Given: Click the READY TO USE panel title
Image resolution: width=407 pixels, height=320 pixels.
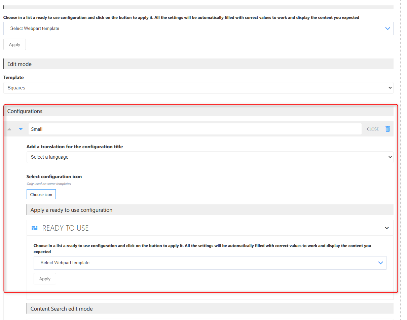Looking at the screenshot, I should (x=66, y=228).
